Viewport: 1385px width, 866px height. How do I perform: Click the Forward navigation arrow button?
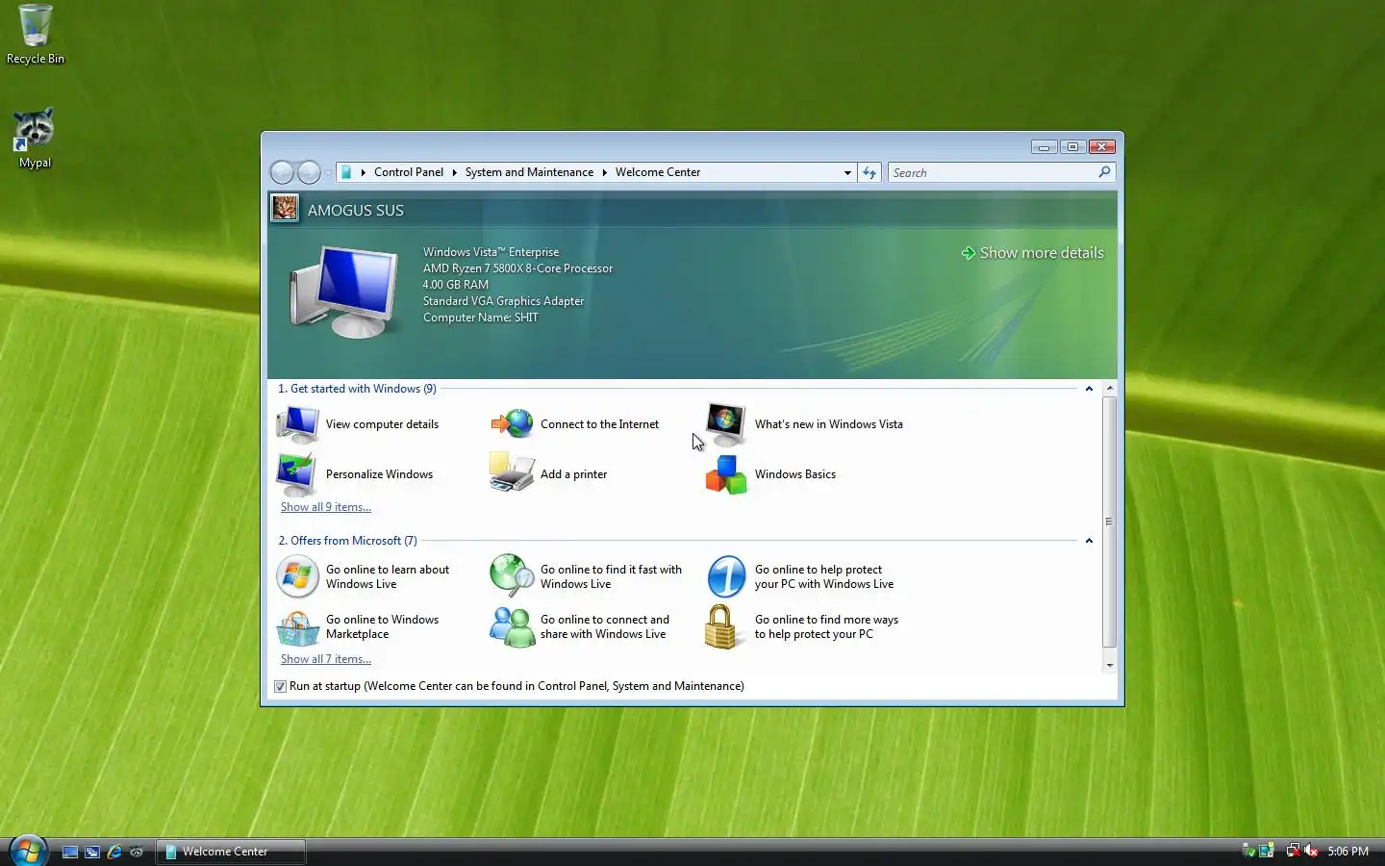click(x=309, y=172)
